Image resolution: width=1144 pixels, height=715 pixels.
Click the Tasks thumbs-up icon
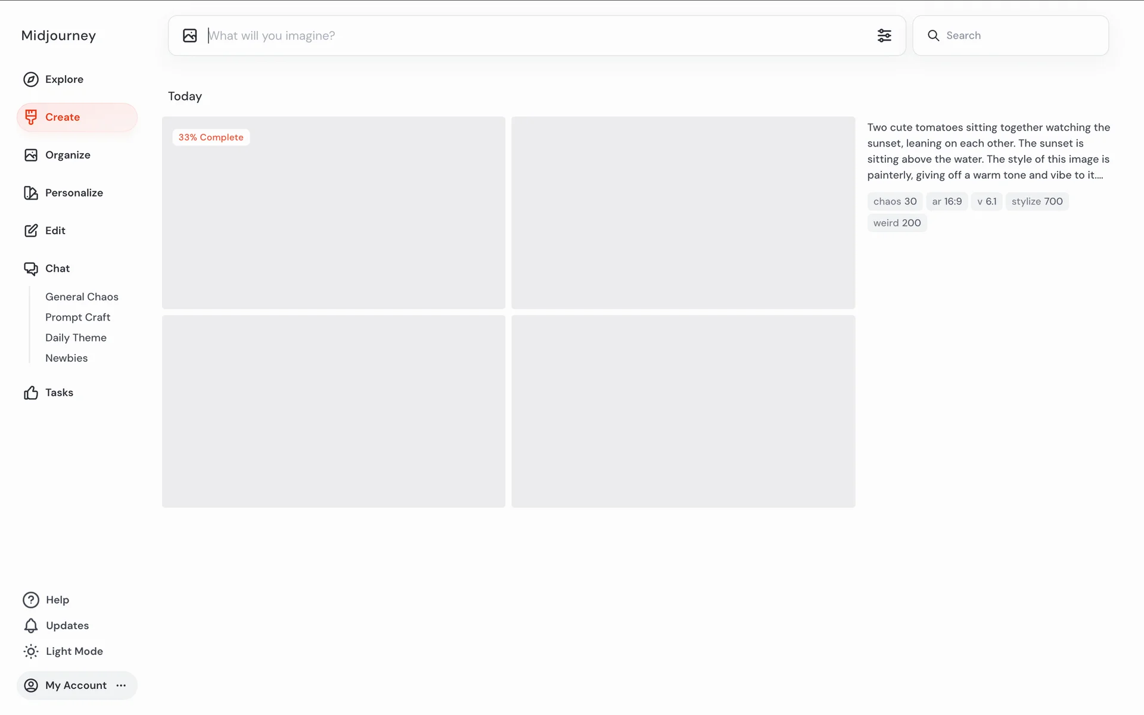31,393
